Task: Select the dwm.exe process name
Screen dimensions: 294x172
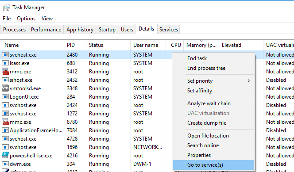Action: (20, 164)
